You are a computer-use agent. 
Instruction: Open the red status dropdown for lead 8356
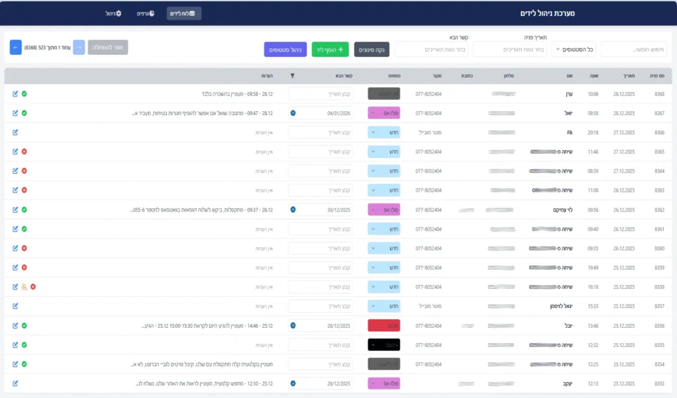(383, 325)
